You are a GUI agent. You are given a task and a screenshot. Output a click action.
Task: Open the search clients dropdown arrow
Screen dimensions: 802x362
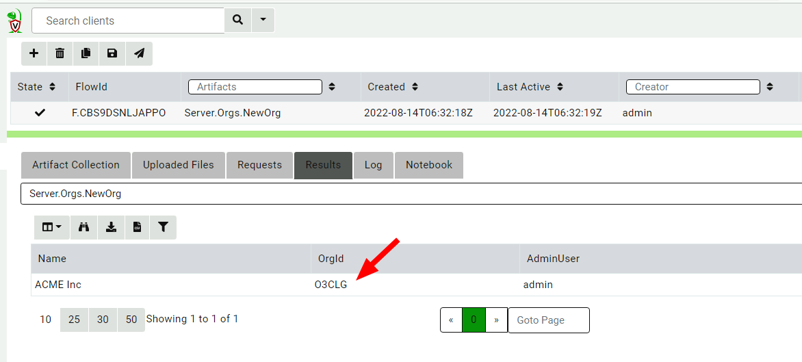263,21
